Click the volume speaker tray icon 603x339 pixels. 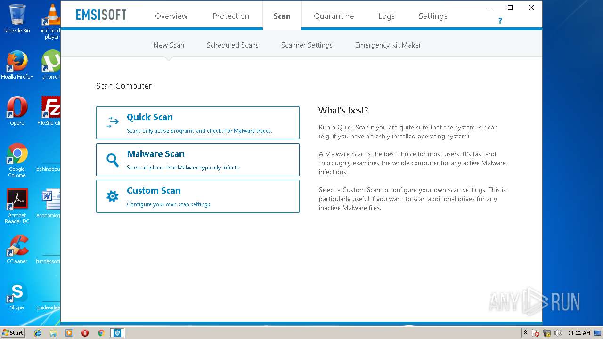(558, 333)
